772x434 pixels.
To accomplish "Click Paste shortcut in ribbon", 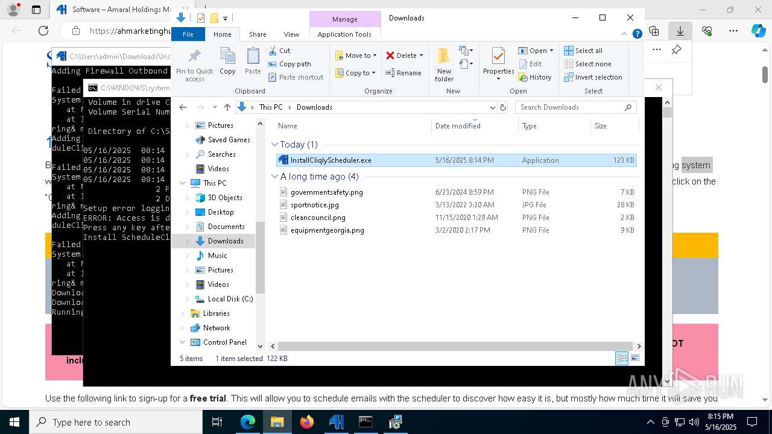I will pyautogui.click(x=296, y=77).
